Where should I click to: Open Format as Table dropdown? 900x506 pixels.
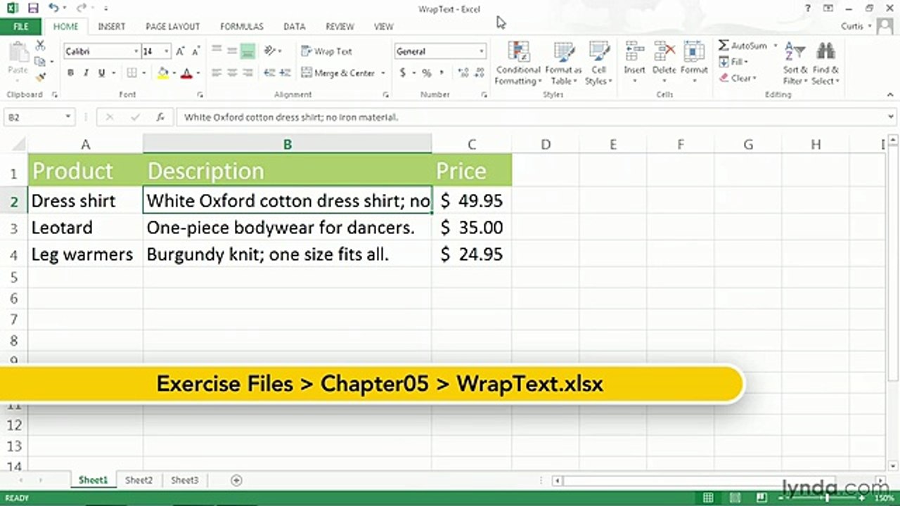click(x=562, y=63)
